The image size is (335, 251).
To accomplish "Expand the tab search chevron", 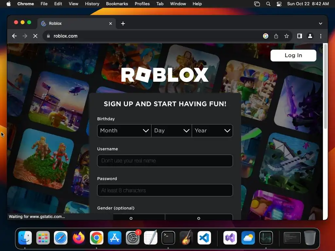I will 321,24.
